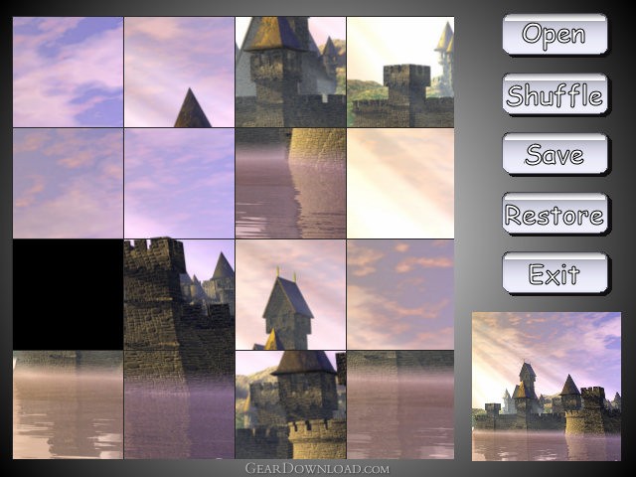Exit the puzzle game

555,273
